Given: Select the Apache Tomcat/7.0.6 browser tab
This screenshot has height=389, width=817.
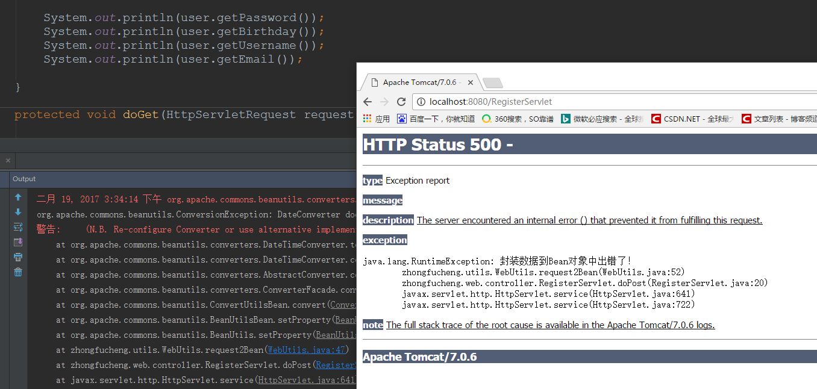Looking at the screenshot, I should click(x=420, y=82).
